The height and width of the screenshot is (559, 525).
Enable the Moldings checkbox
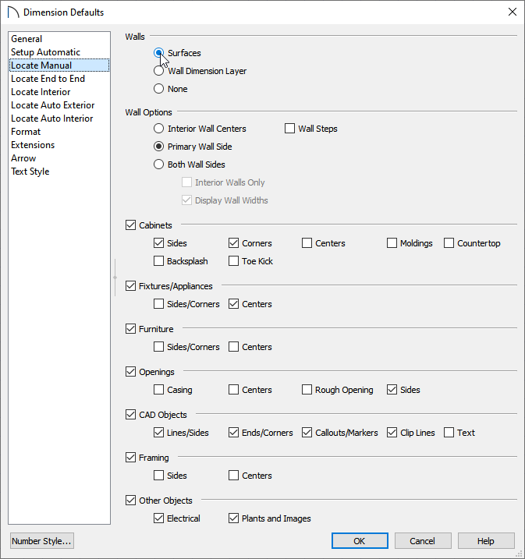[x=392, y=242]
